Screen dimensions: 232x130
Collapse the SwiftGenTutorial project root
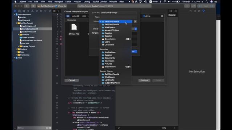pos(14,14)
